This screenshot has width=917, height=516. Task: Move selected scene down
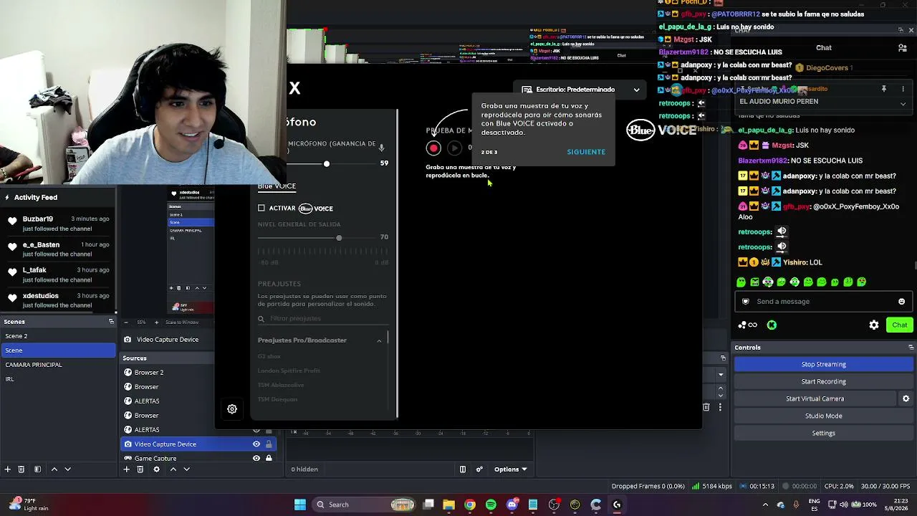point(67,469)
